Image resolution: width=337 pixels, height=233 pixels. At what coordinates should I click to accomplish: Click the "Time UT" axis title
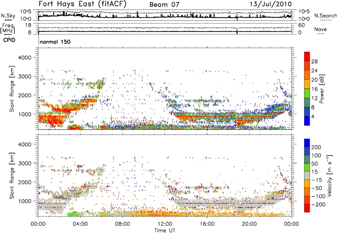click(x=165, y=230)
